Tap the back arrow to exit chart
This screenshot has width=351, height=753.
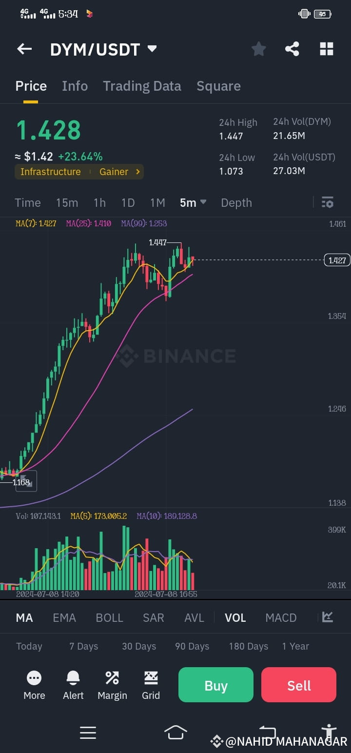[24, 49]
